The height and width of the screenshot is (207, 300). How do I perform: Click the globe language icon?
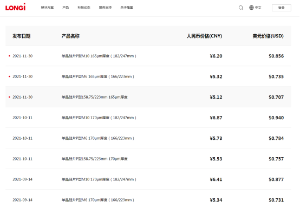click(251, 8)
